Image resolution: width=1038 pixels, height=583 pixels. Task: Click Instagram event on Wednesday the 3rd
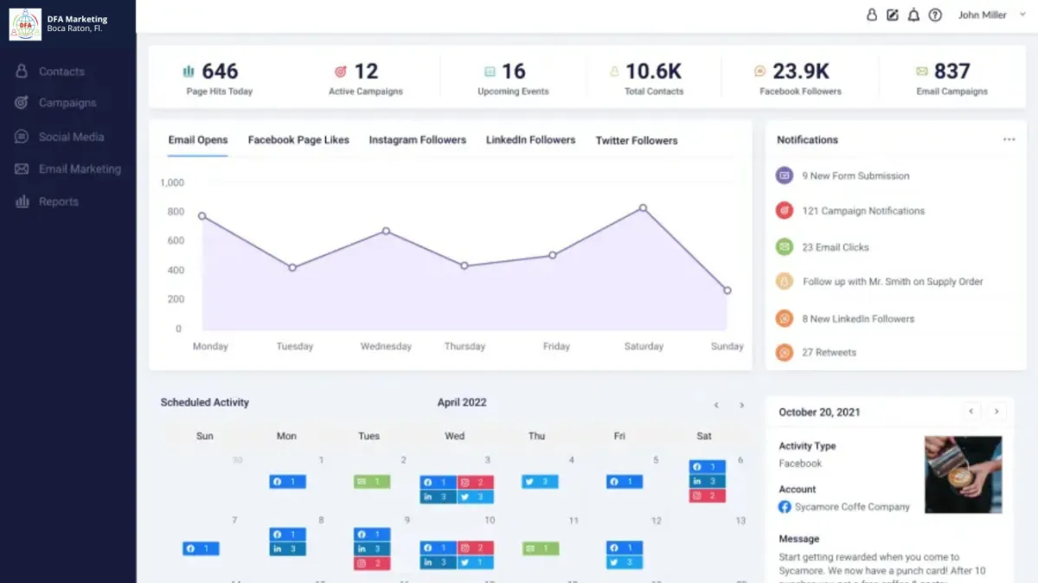click(476, 483)
